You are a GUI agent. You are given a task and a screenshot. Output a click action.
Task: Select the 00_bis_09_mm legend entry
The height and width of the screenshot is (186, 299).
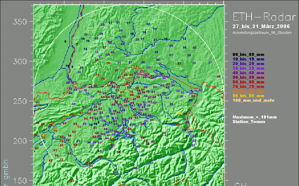pyautogui.click(x=248, y=55)
